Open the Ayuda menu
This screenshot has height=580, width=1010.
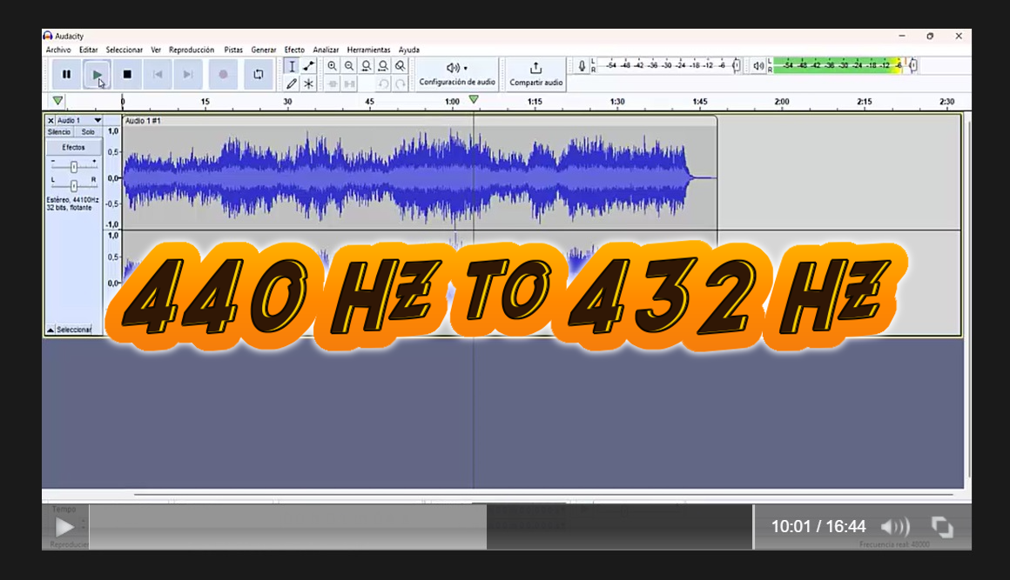click(x=409, y=50)
